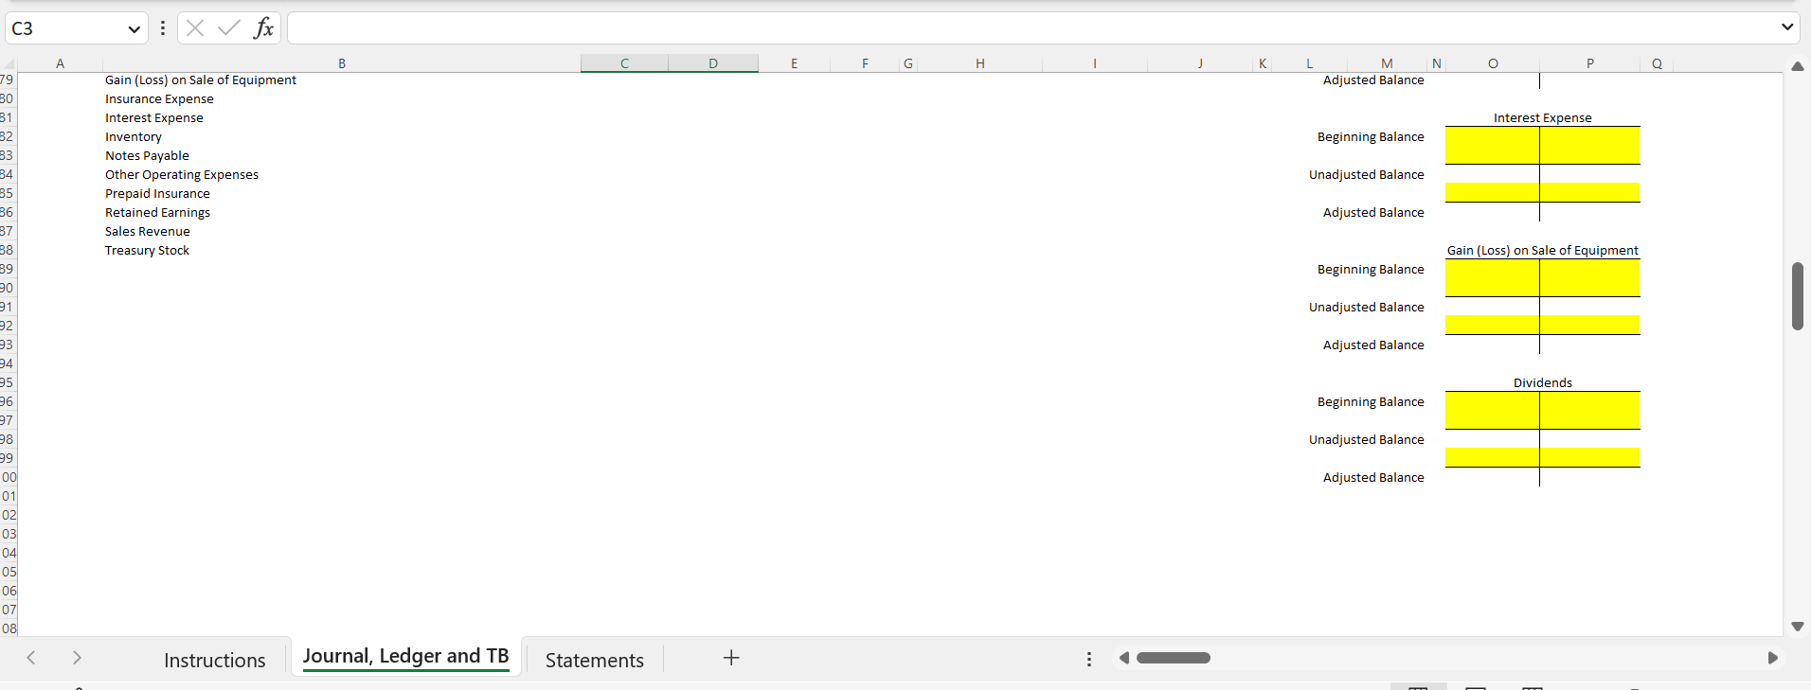
Task: Select column F header
Action: [865, 63]
